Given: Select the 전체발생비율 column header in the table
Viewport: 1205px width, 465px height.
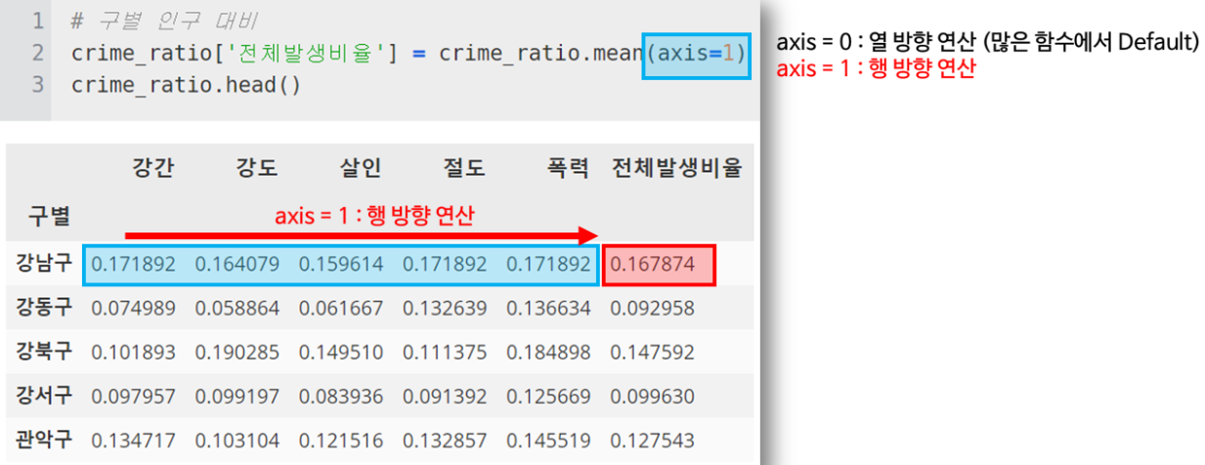Looking at the screenshot, I should point(676,168).
